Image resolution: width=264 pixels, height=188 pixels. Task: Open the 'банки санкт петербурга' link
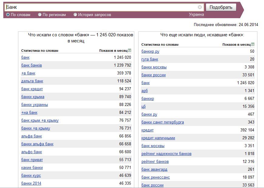coord(163,122)
